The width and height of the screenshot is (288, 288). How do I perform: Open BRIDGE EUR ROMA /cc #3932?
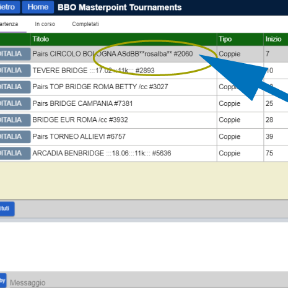pos(80,120)
